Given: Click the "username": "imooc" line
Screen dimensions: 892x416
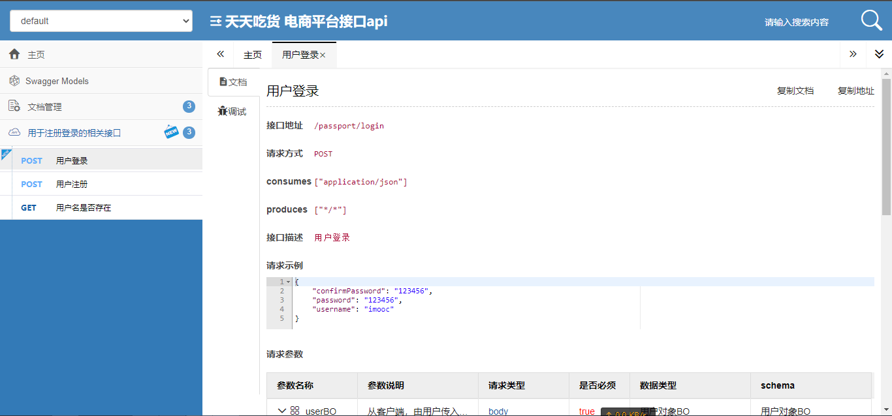Looking at the screenshot, I should point(353,309).
